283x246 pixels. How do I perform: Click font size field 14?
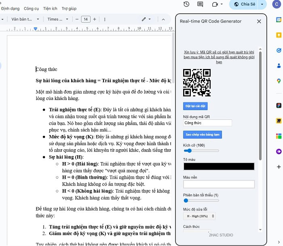coord(86,19)
